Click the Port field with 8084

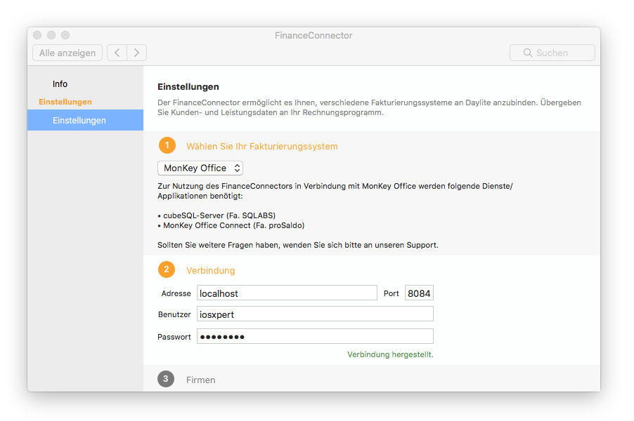[x=419, y=293]
